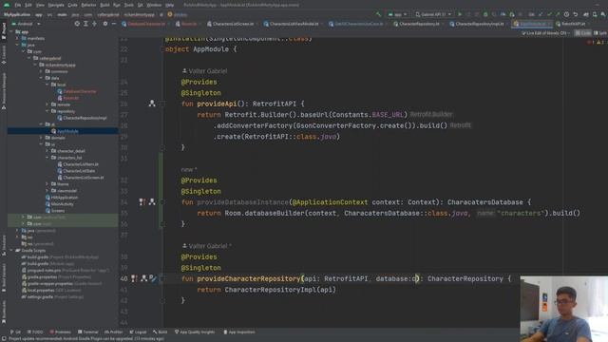Hide the Project panel with minus icon
608x342 pixels.
coord(114,24)
